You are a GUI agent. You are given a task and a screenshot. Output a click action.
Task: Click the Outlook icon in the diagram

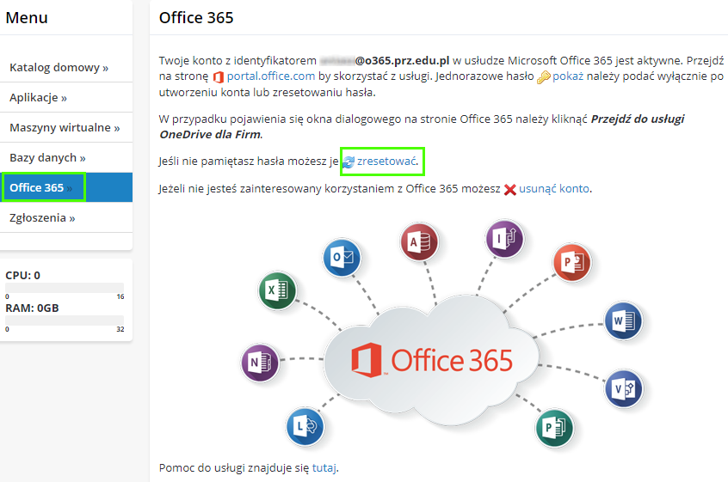tap(342, 257)
